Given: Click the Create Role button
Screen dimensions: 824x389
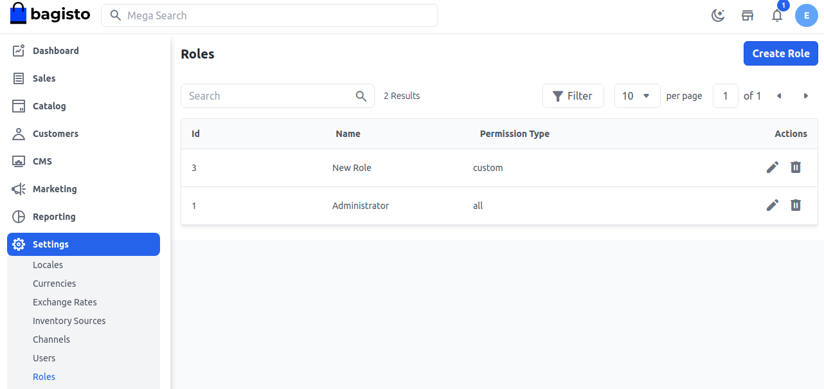Looking at the screenshot, I should click(x=780, y=53).
